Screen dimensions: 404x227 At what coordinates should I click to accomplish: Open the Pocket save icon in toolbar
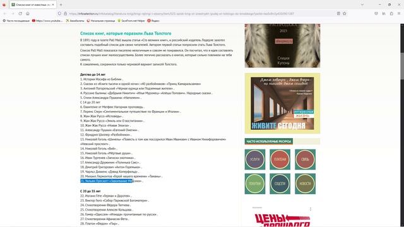[x=376, y=14]
